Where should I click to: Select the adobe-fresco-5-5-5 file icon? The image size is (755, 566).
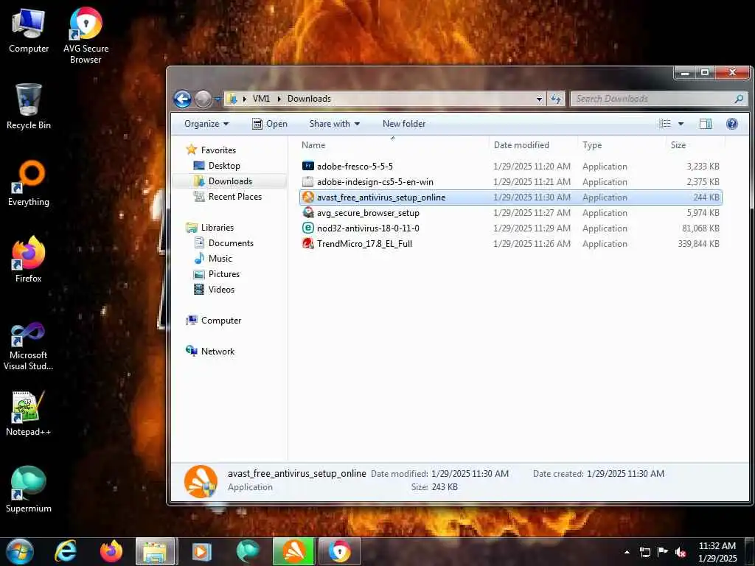click(x=307, y=166)
